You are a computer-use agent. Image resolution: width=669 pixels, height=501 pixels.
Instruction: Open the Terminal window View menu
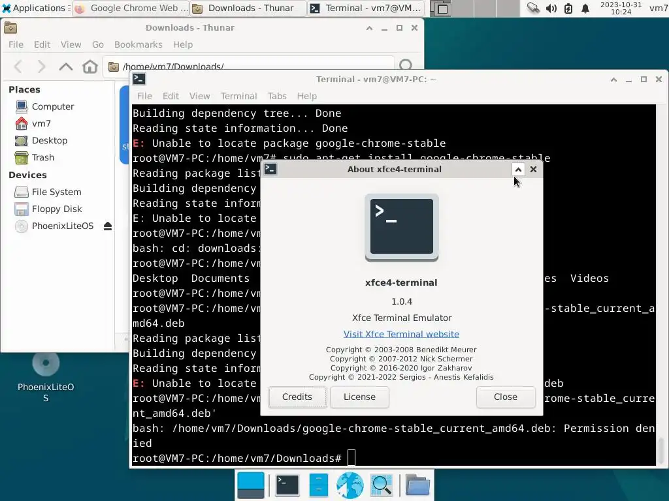tap(200, 96)
